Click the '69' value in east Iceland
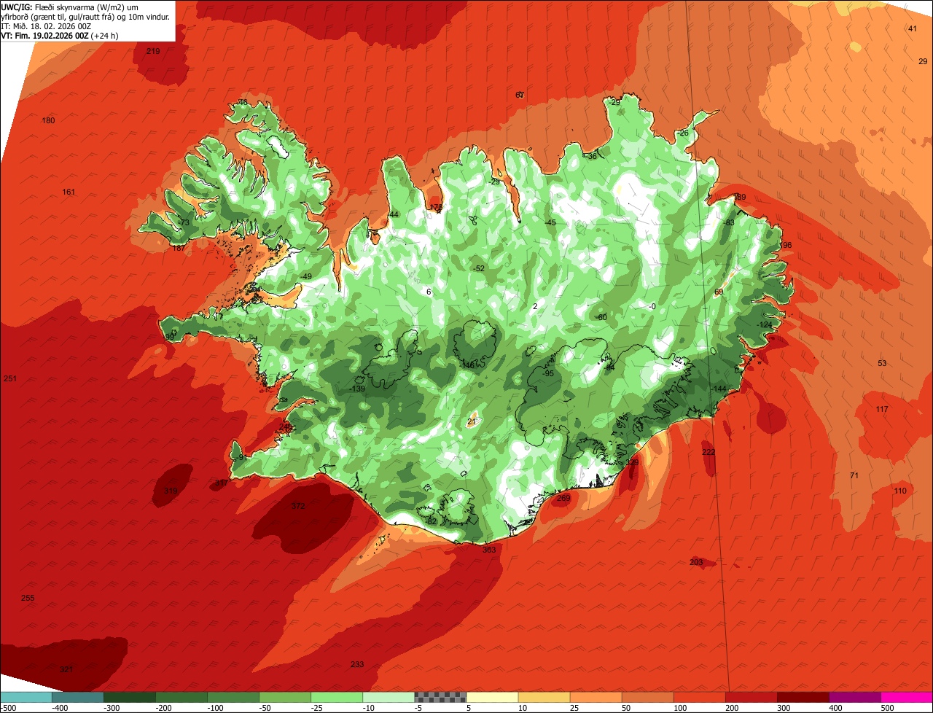The image size is (933, 713). tap(719, 292)
